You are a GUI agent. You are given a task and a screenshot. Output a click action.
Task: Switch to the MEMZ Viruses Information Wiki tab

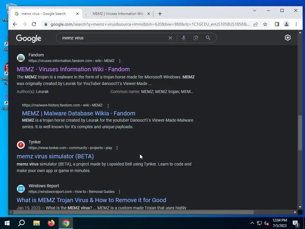click(x=117, y=14)
